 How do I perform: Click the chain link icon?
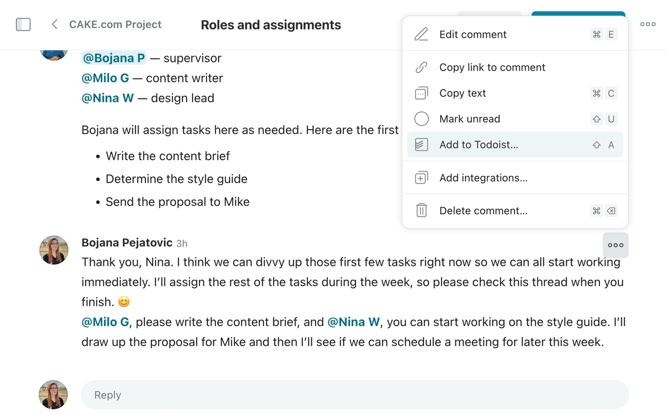(421, 67)
